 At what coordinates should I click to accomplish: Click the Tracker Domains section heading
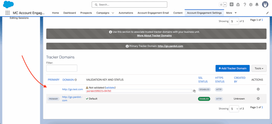(60, 57)
